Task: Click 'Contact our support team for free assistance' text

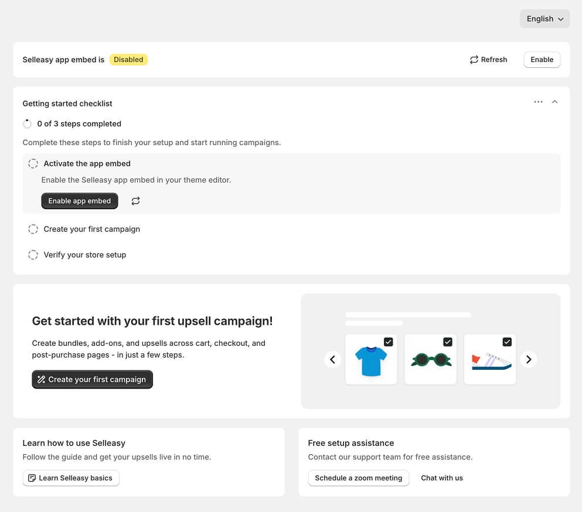Action: pos(390,457)
